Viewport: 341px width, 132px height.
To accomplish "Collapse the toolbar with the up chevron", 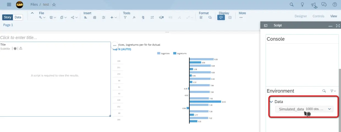I will coord(32,13).
